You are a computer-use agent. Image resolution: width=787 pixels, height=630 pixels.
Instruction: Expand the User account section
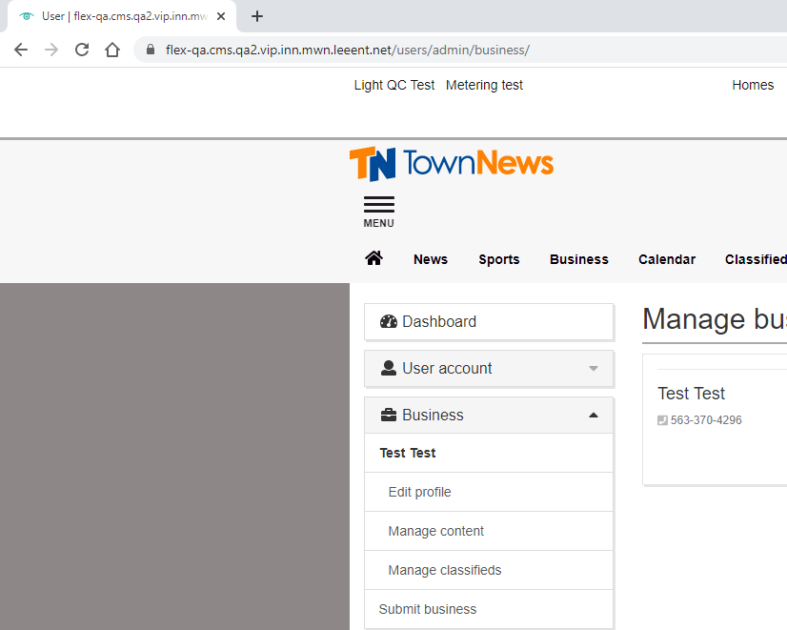tap(489, 369)
